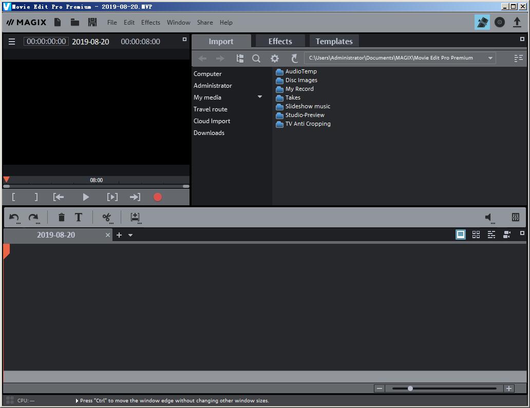The height and width of the screenshot is (408, 530).
Task: Go forward in the media browser
Action: coord(220,59)
